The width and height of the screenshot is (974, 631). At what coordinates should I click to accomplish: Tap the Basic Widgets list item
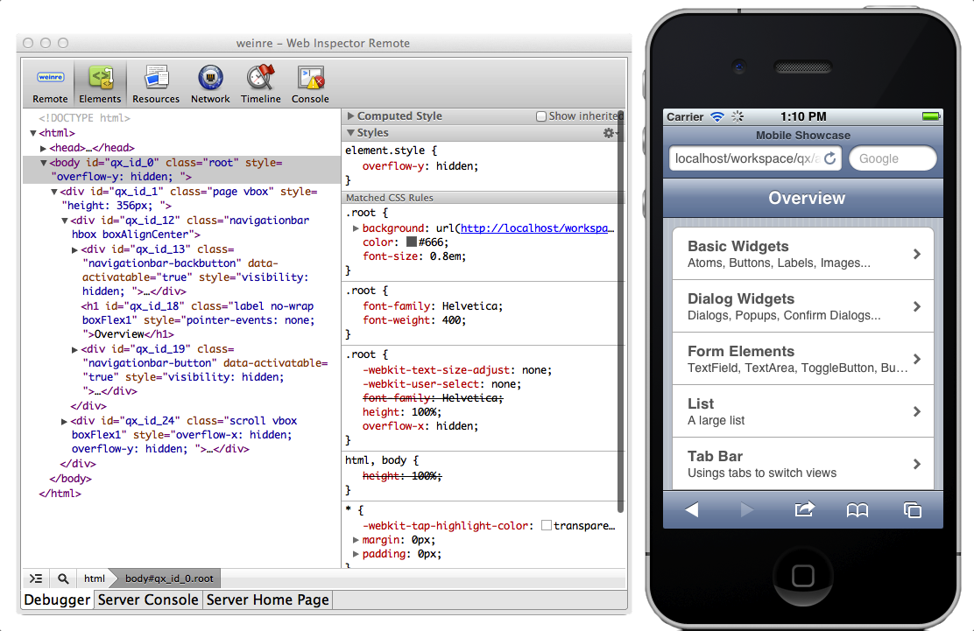[x=803, y=254]
